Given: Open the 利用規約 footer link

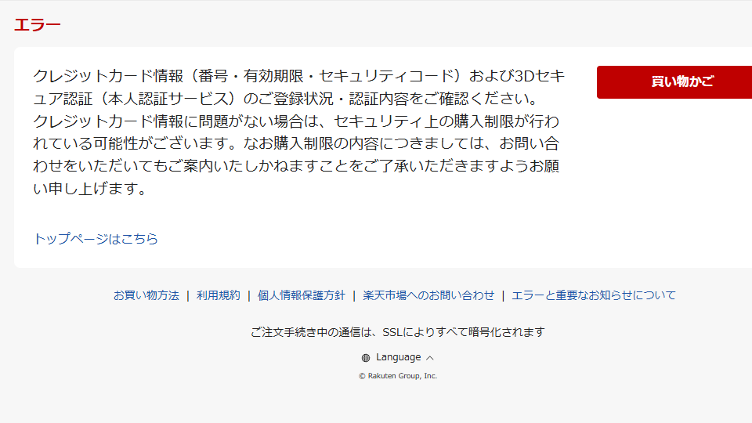Looking at the screenshot, I should pos(219,295).
